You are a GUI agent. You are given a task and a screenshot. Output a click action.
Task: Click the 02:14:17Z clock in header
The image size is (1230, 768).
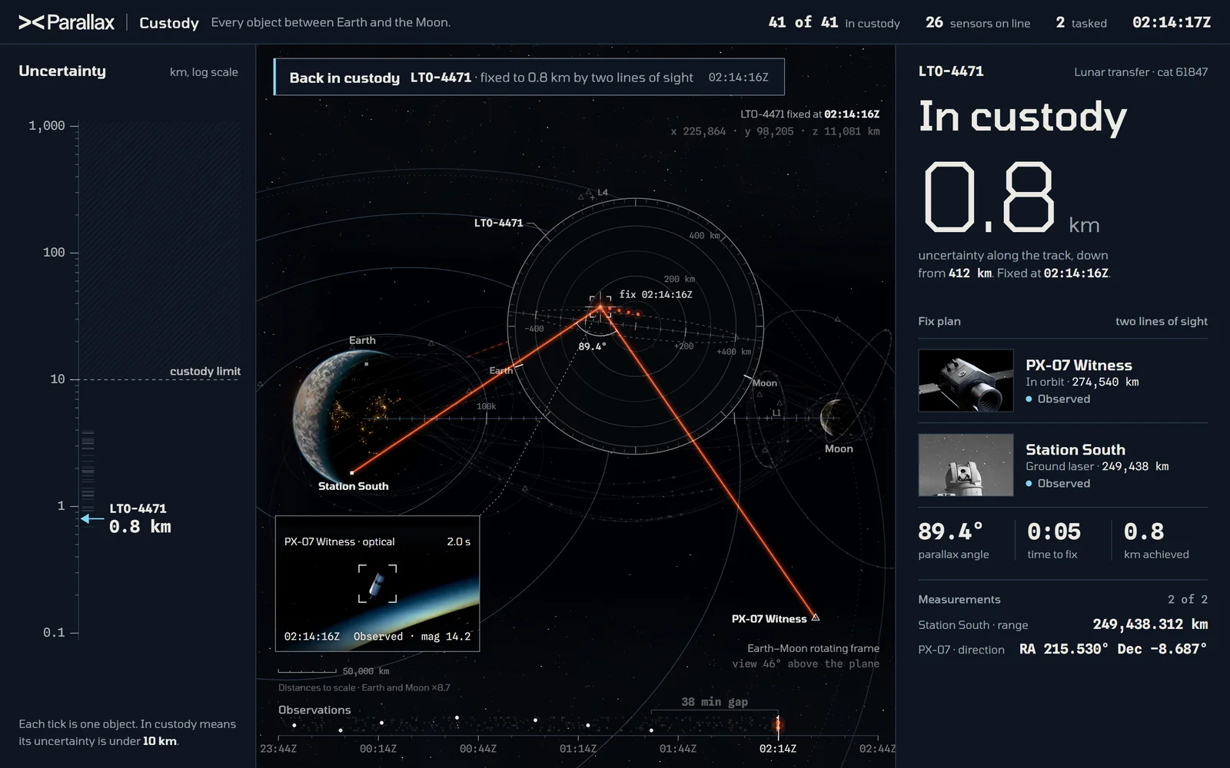coord(1172,23)
